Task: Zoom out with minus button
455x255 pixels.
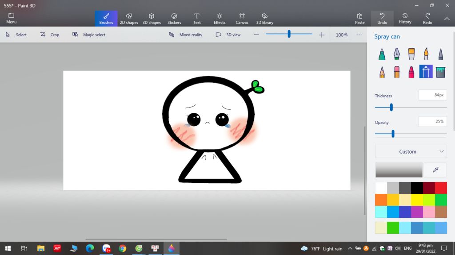Action: [x=256, y=35]
